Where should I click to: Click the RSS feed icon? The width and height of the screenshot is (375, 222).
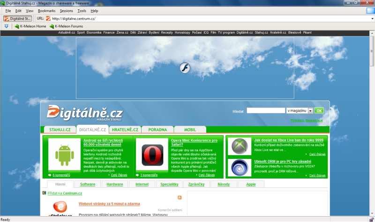pyautogui.click(x=180, y=197)
